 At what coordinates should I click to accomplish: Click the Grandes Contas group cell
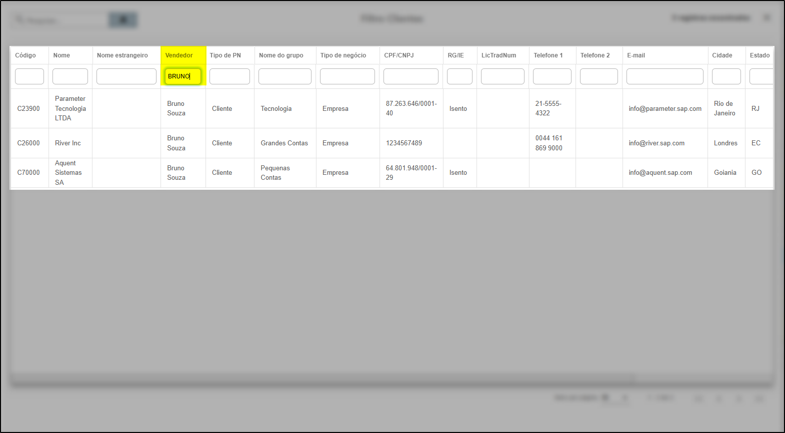pos(284,143)
